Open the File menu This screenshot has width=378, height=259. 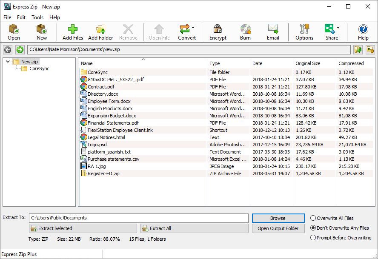pos(7,17)
